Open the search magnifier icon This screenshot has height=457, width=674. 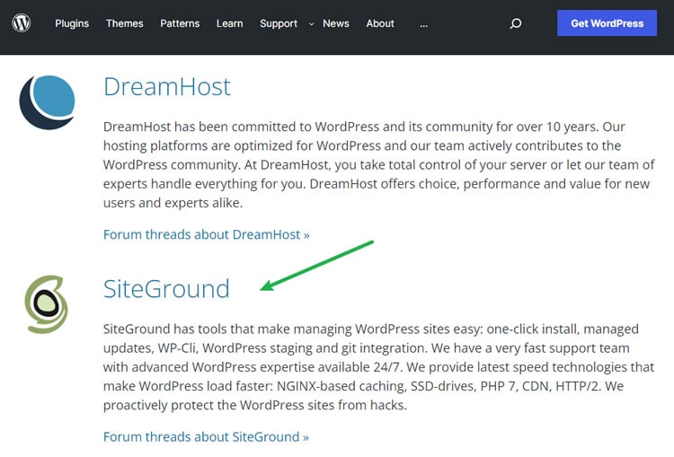pos(516,23)
